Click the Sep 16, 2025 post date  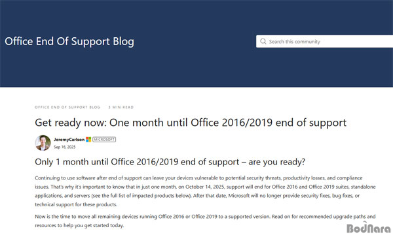tap(65, 147)
